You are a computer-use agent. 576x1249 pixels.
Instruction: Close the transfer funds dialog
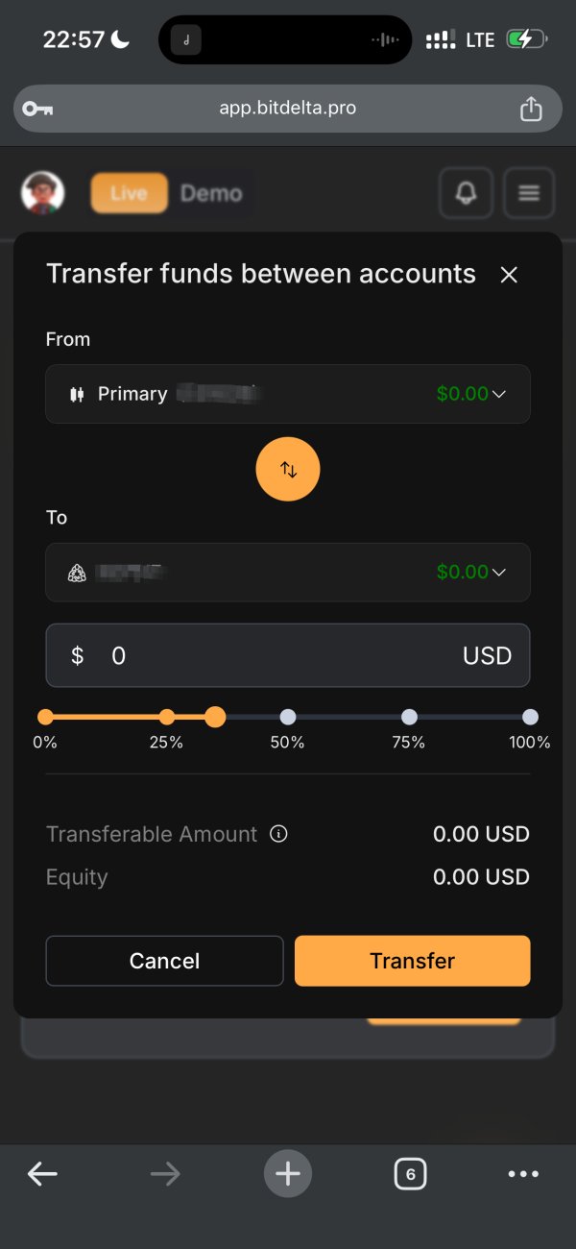click(x=509, y=275)
